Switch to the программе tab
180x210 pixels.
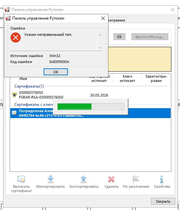pos(117,20)
